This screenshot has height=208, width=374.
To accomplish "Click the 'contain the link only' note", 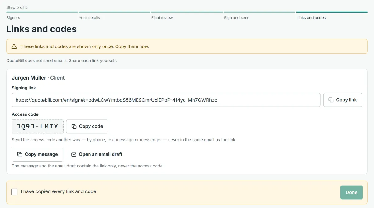I will click(88, 166).
